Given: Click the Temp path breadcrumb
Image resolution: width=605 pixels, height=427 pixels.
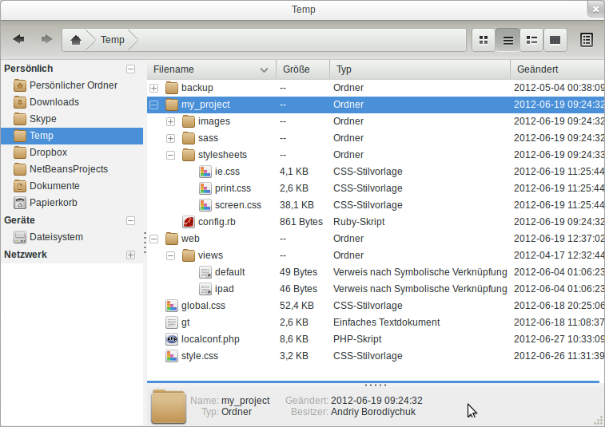Looking at the screenshot, I should pyautogui.click(x=112, y=40).
